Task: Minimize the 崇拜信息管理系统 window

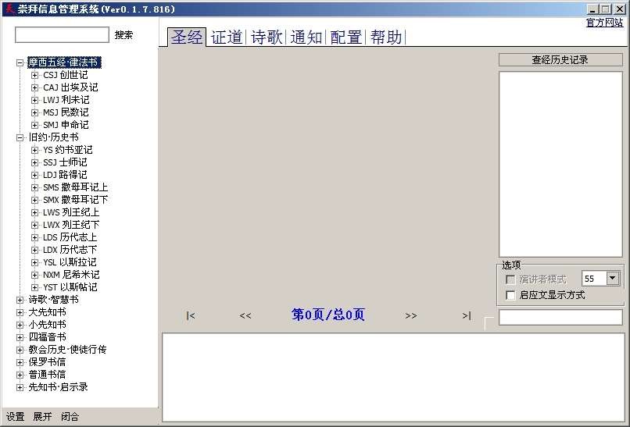Action: pos(592,9)
